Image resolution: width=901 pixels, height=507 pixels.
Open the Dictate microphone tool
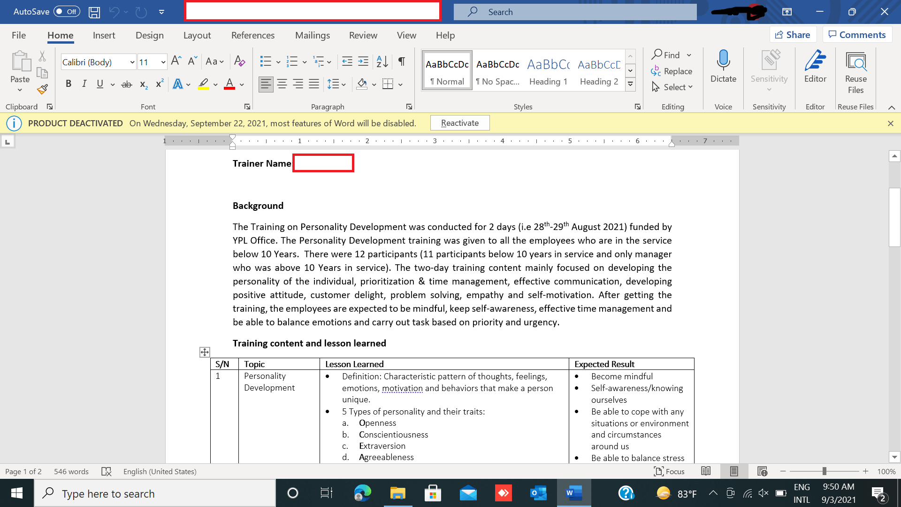(723, 66)
